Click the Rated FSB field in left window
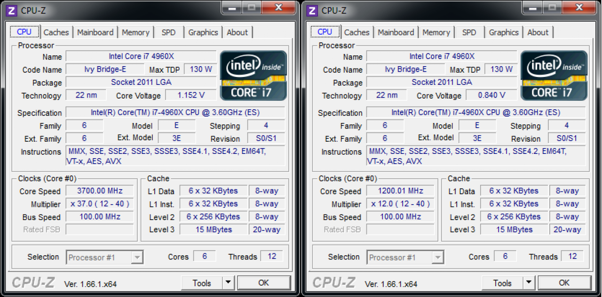This screenshot has width=602, height=297. point(100,229)
